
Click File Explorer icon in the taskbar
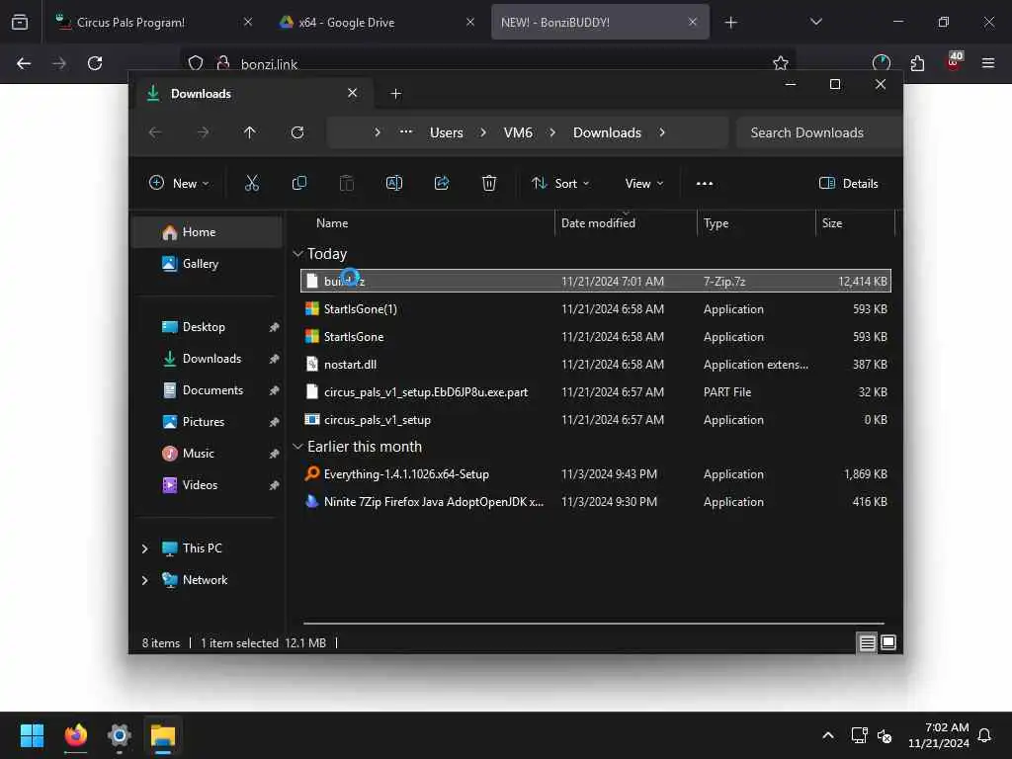(x=163, y=735)
